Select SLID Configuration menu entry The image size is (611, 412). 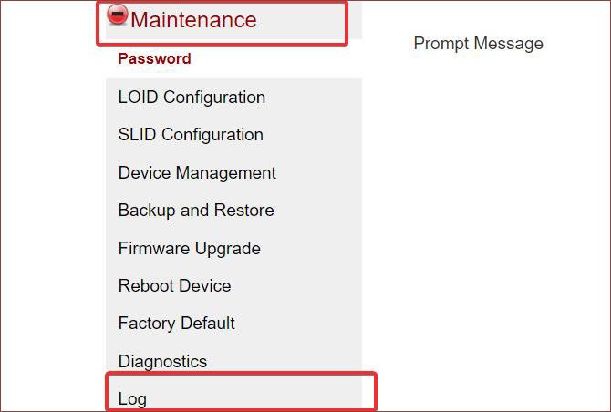191,135
